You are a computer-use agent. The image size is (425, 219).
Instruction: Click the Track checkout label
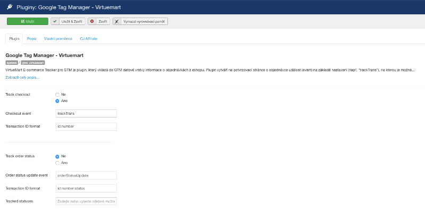(18, 95)
